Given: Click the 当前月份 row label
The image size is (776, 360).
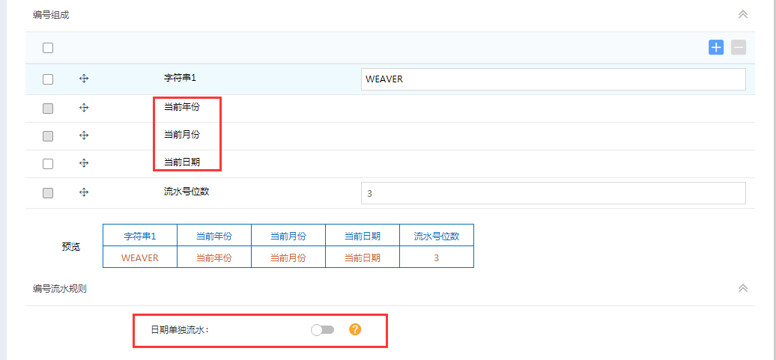Looking at the screenshot, I should pos(182,135).
